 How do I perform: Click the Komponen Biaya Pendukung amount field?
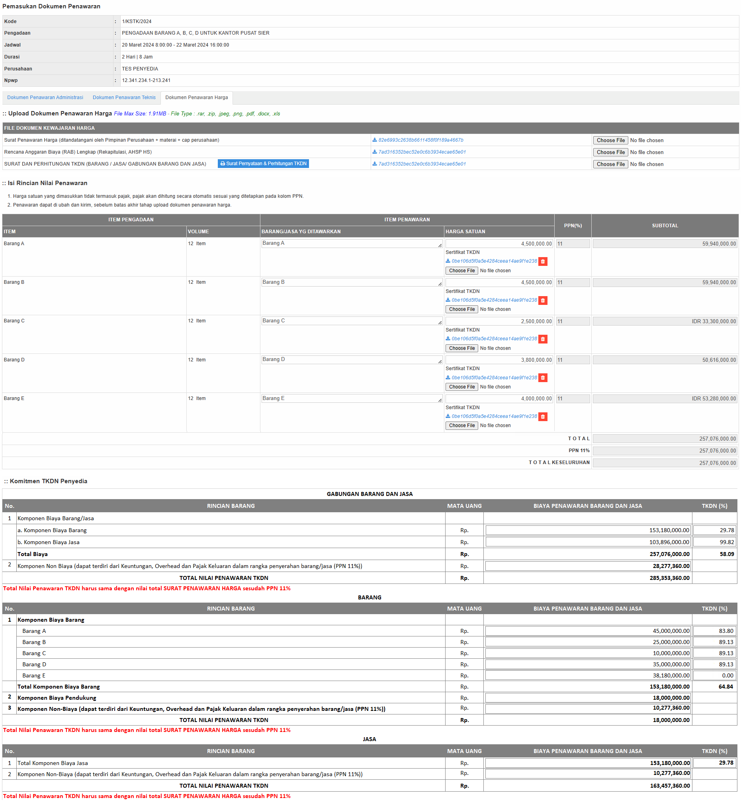[587, 698]
